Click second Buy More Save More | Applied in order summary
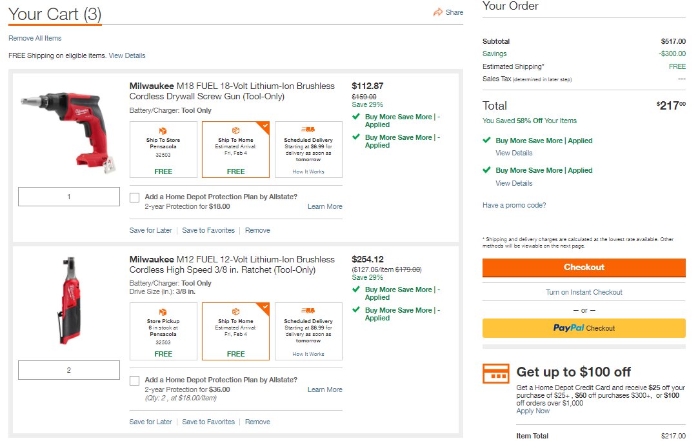 544,170
